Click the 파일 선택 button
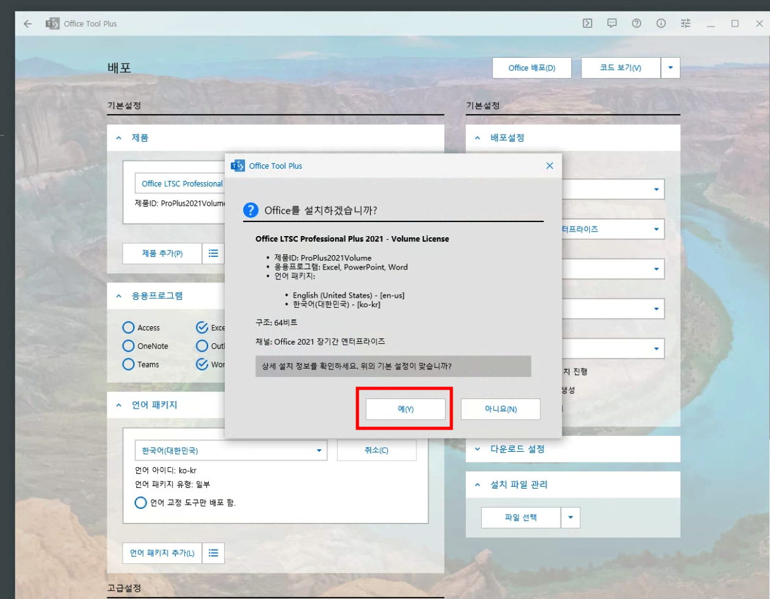Viewport: 770px width, 599px height. point(521,518)
